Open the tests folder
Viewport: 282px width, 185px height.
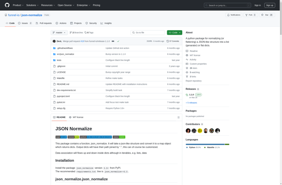click(x=59, y=60)
